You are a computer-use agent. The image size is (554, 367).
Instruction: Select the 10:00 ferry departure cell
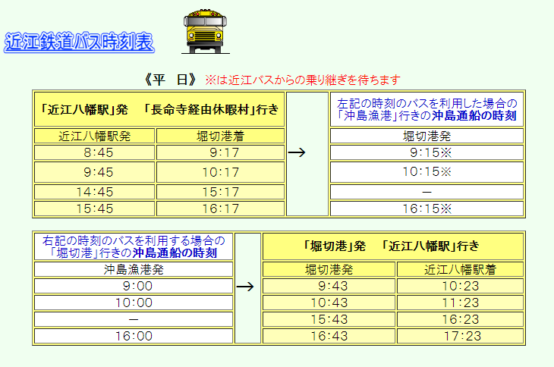(134, 303)
